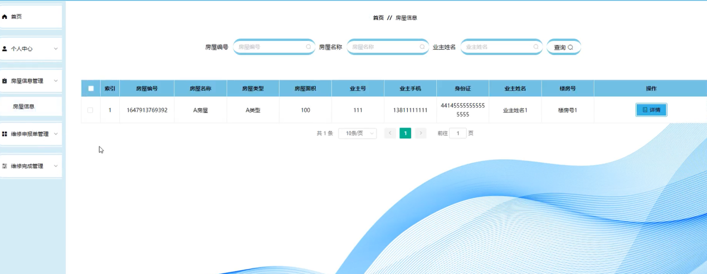Image resolution: width=707 pixels, height=274 pixels.
Task: Click 索引 column header
Action: click(x=110, y=88)
